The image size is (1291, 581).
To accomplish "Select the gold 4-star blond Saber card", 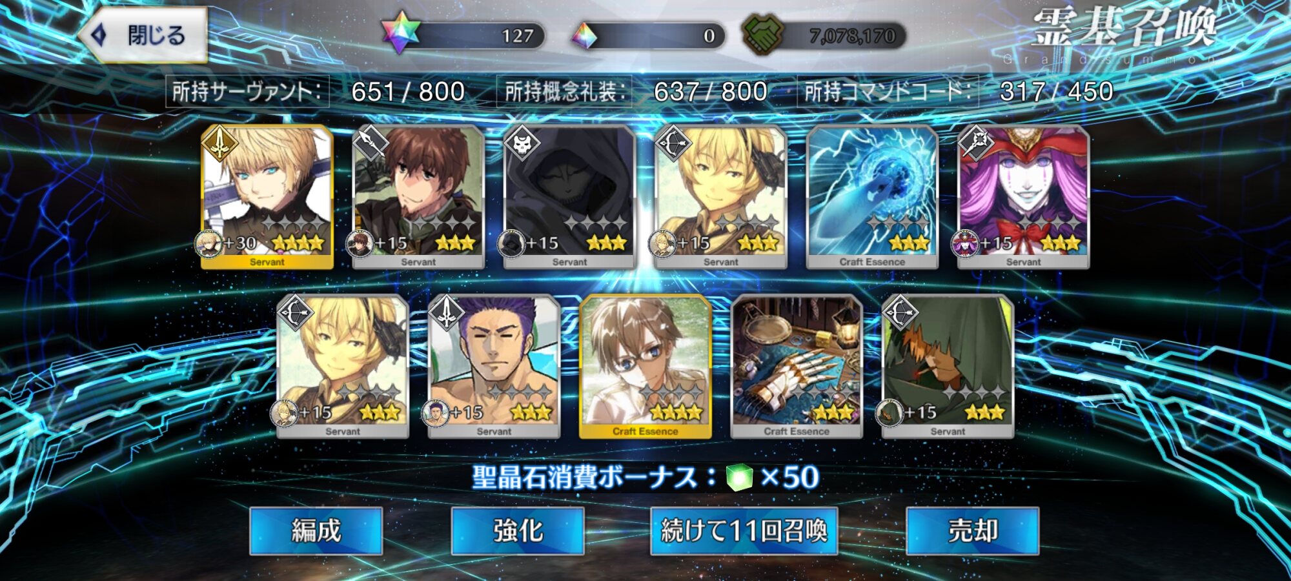I will (267, 197).
